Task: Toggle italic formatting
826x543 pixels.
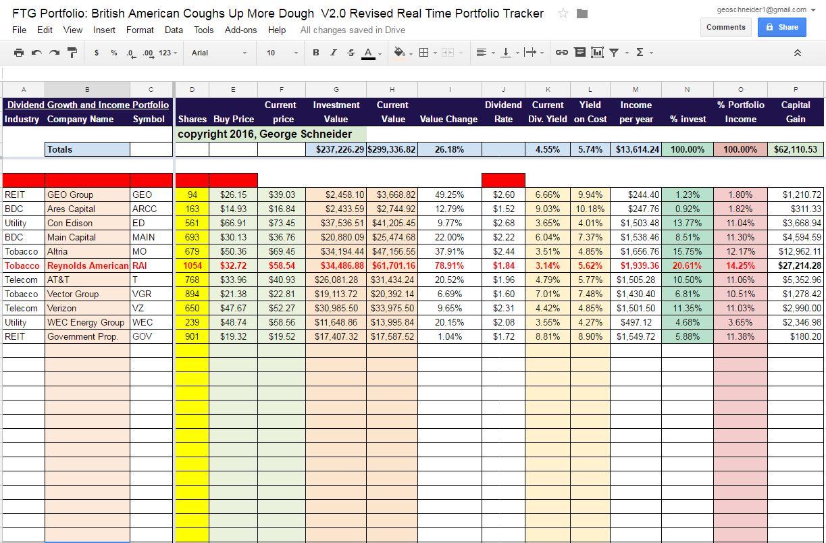Action: pos(333,53)
